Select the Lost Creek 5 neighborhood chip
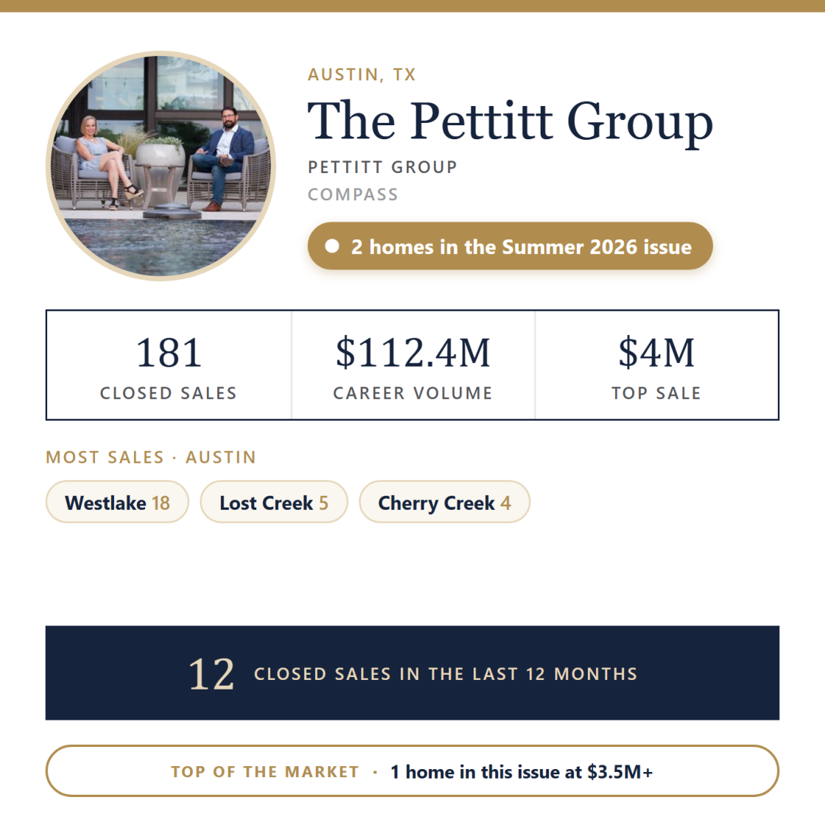Viewport: 825px width, 825px height. [x=273, y=502]
